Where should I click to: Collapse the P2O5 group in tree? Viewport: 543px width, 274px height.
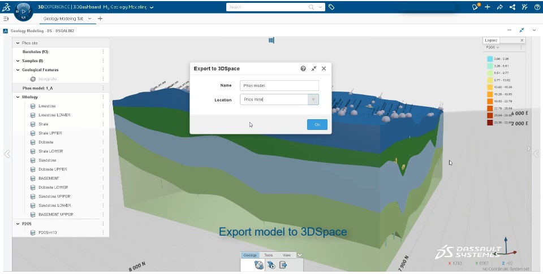click(18, 224)
